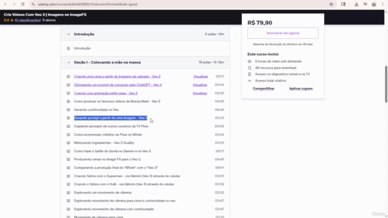Click the course title Crie Vídeos Com Veo 3

[45, 15]
